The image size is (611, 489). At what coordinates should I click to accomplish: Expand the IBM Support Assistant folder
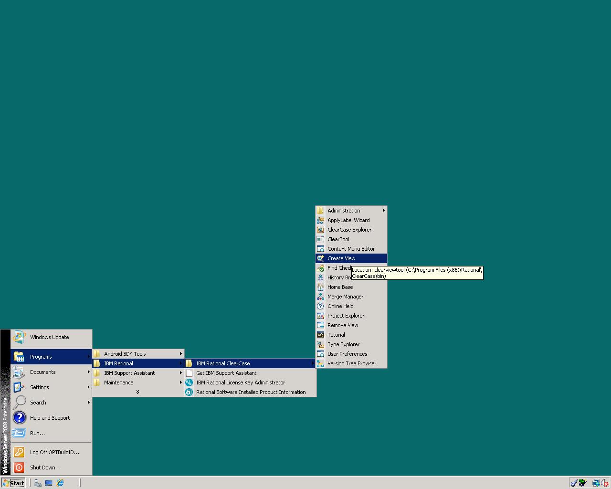[x=138, y=373]
